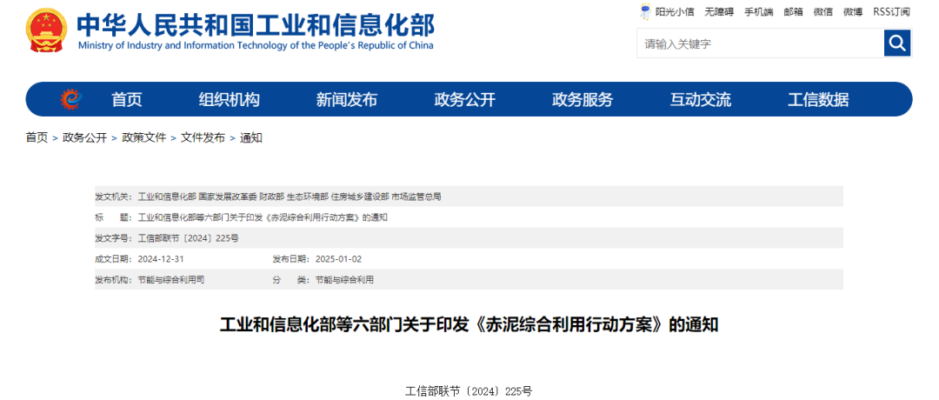
Task: Open the 首页 navigation menu item
Action: click(x=127, y=99)
